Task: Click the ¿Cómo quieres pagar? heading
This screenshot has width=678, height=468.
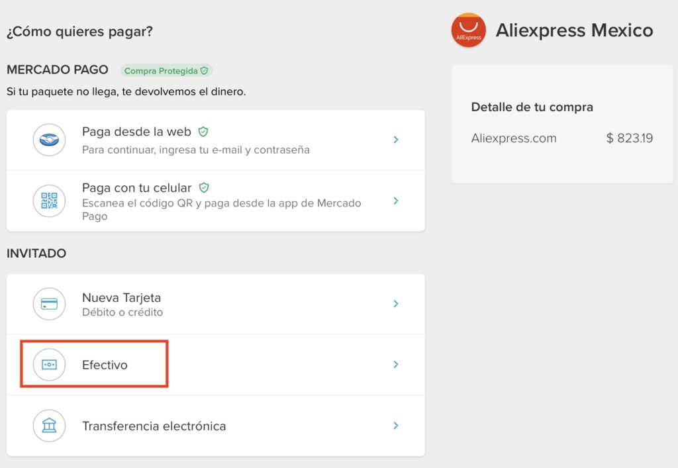Action: coord(79,32)
